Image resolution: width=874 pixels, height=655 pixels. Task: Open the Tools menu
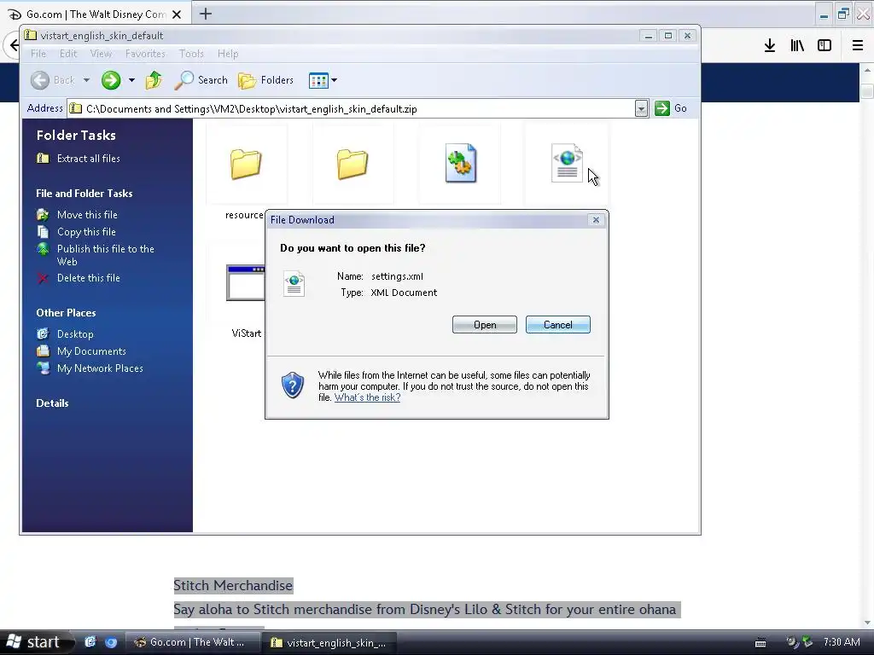tap(191, 54)
